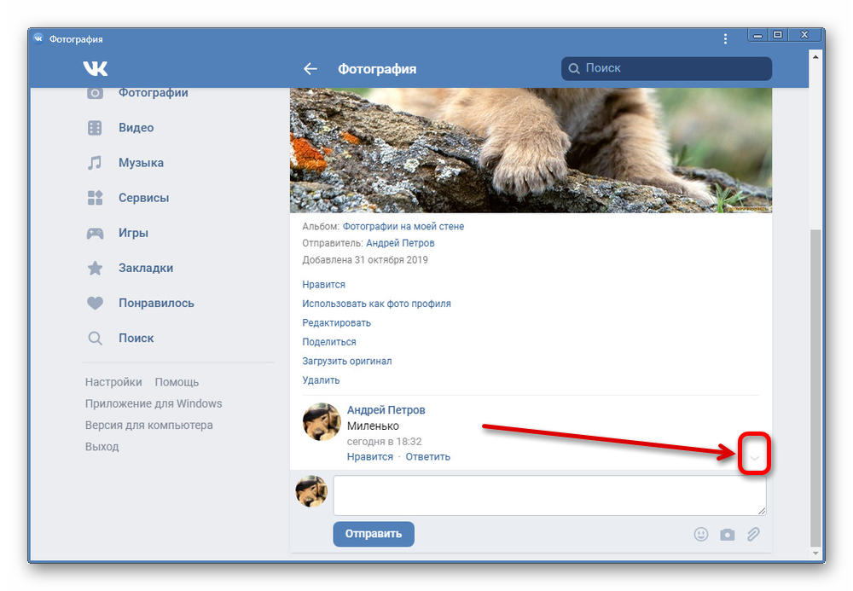This screenshot has height=591, width=853.
Task: Click the star icon beside Закладки
Action: [x=95, y=268]
